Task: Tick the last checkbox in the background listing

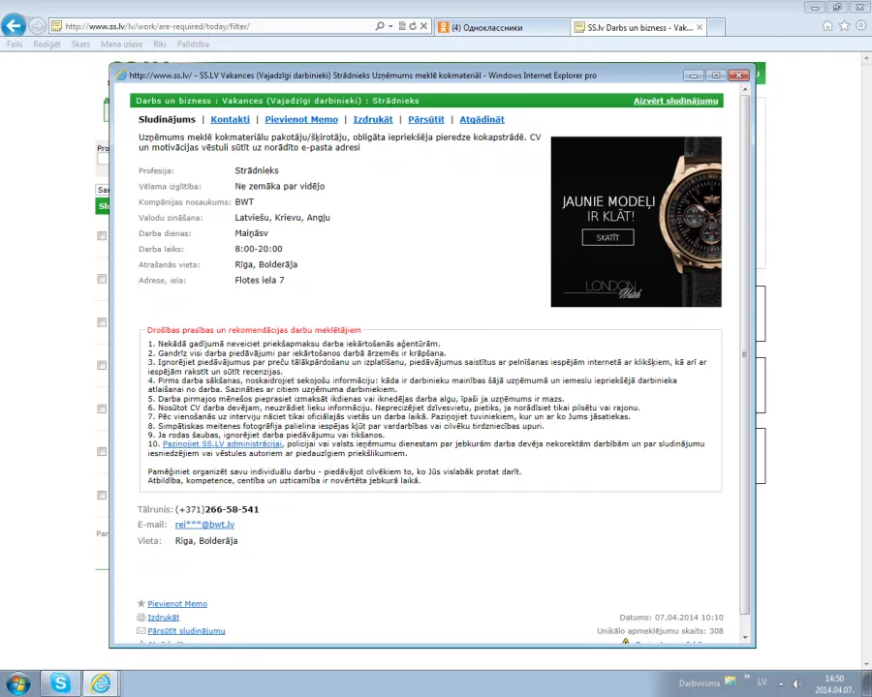Action: click(102, 495)
